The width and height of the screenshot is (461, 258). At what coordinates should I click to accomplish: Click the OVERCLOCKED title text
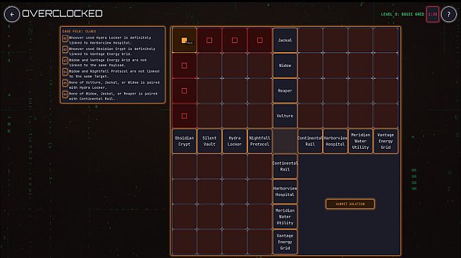[62, 13]
